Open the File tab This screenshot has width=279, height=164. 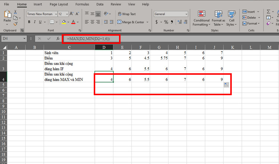pos(6,4)
